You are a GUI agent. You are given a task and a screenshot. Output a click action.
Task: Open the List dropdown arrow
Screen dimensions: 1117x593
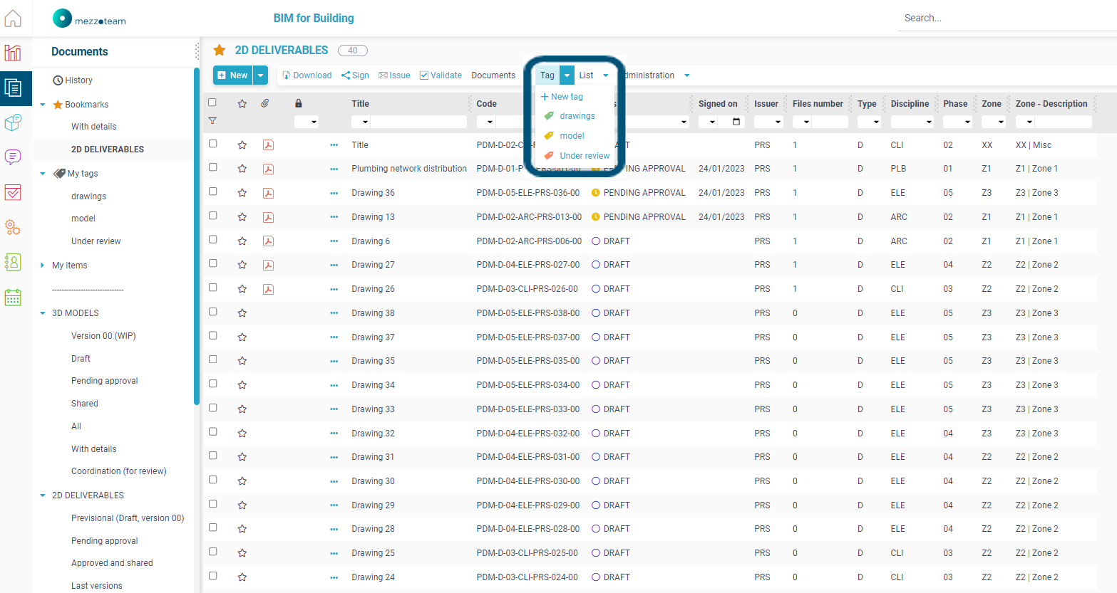[606, 75]
